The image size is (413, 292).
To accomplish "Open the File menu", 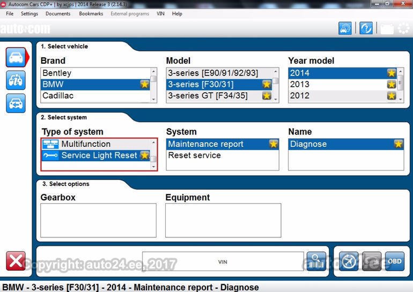I will (10, 14).
